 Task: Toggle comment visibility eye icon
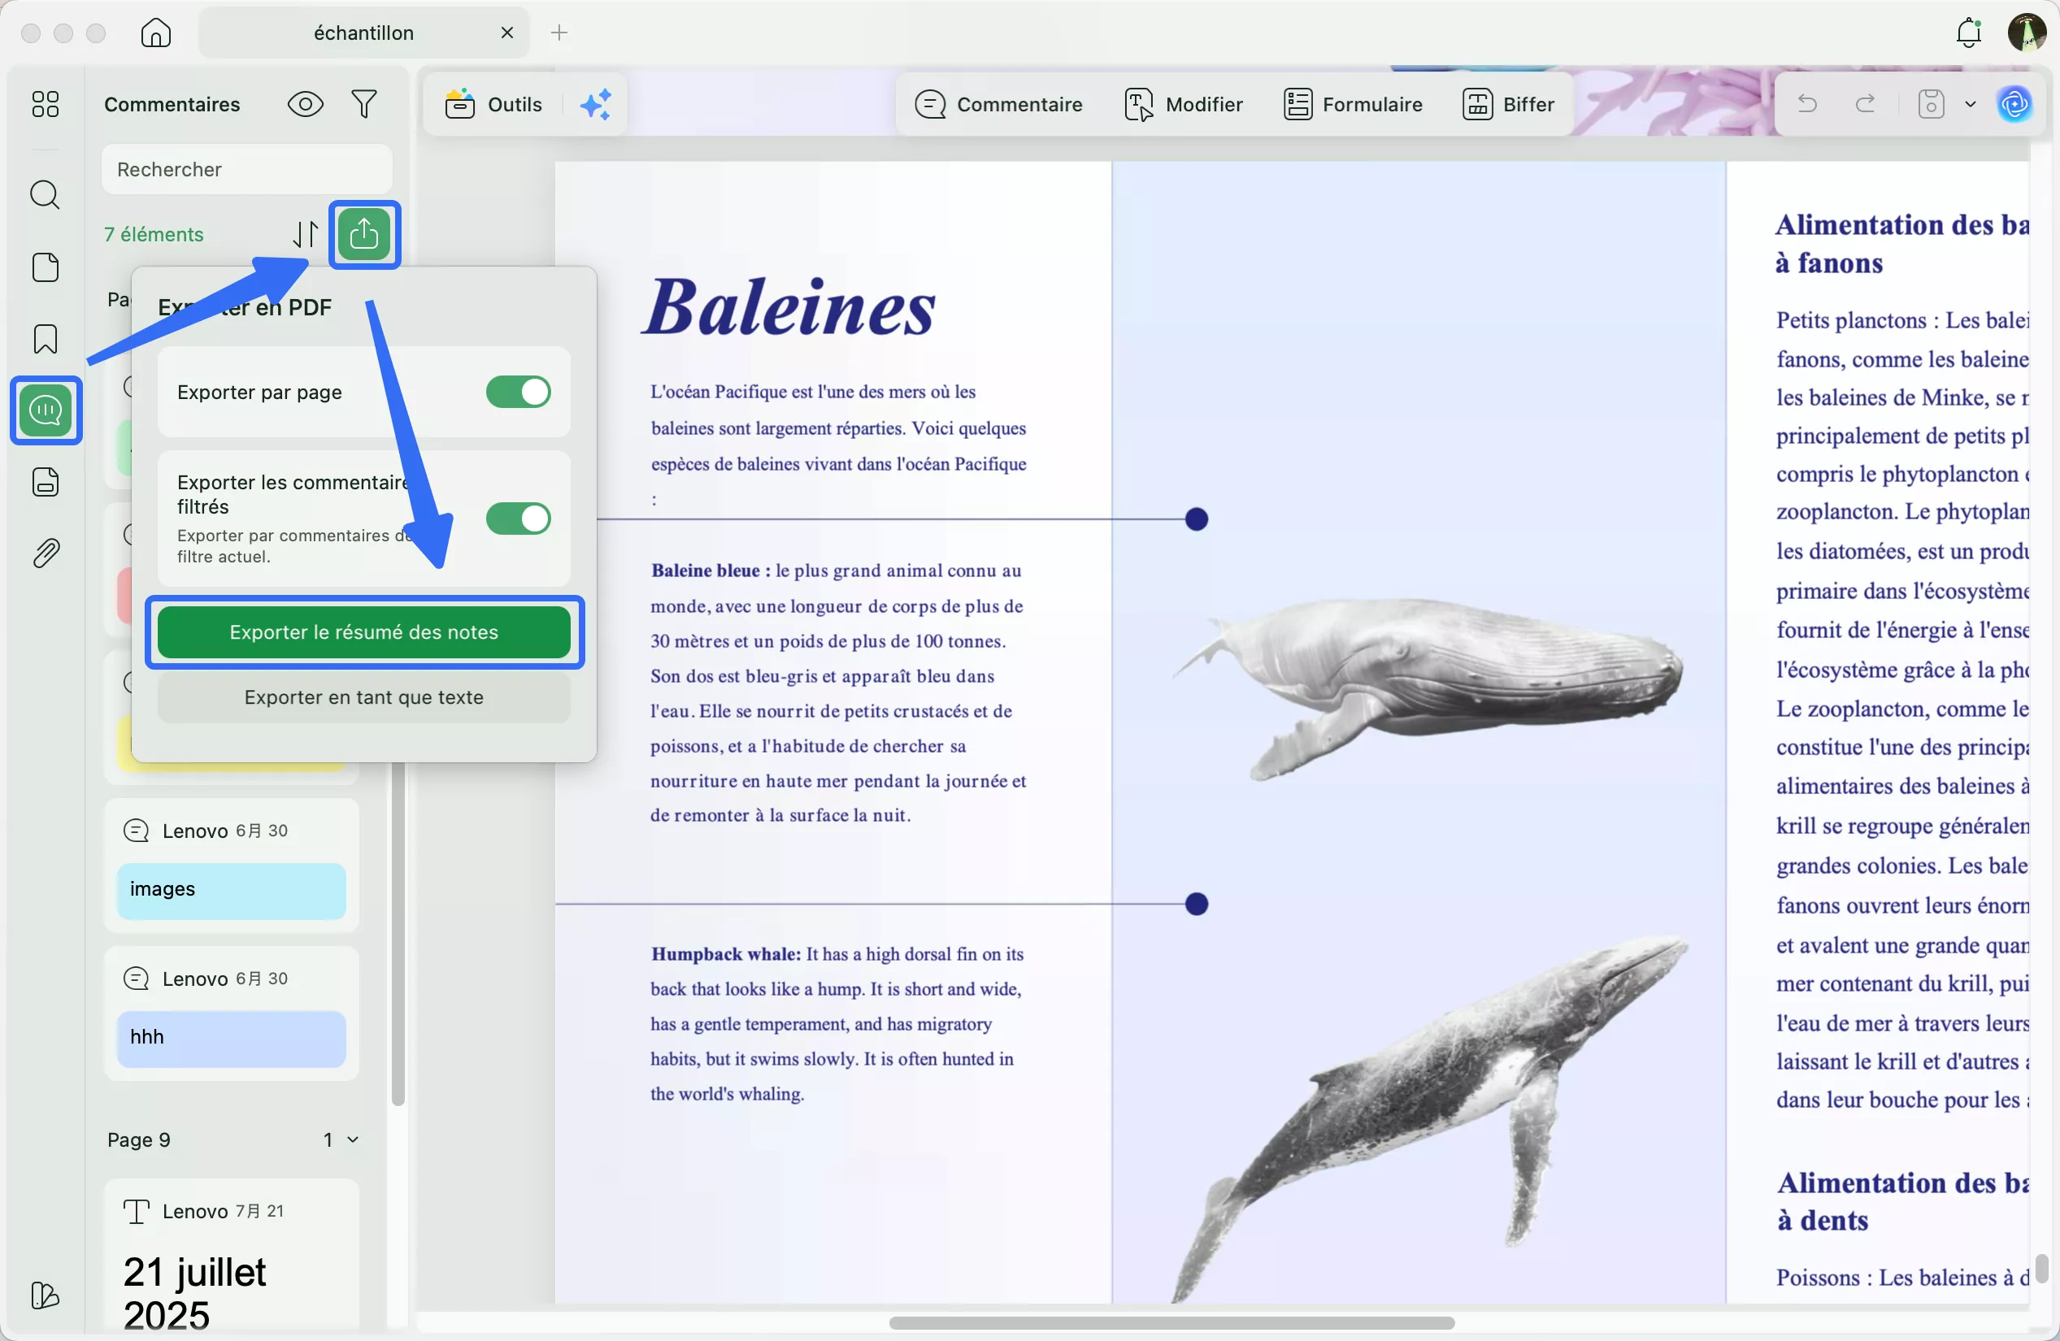[305, 105]
